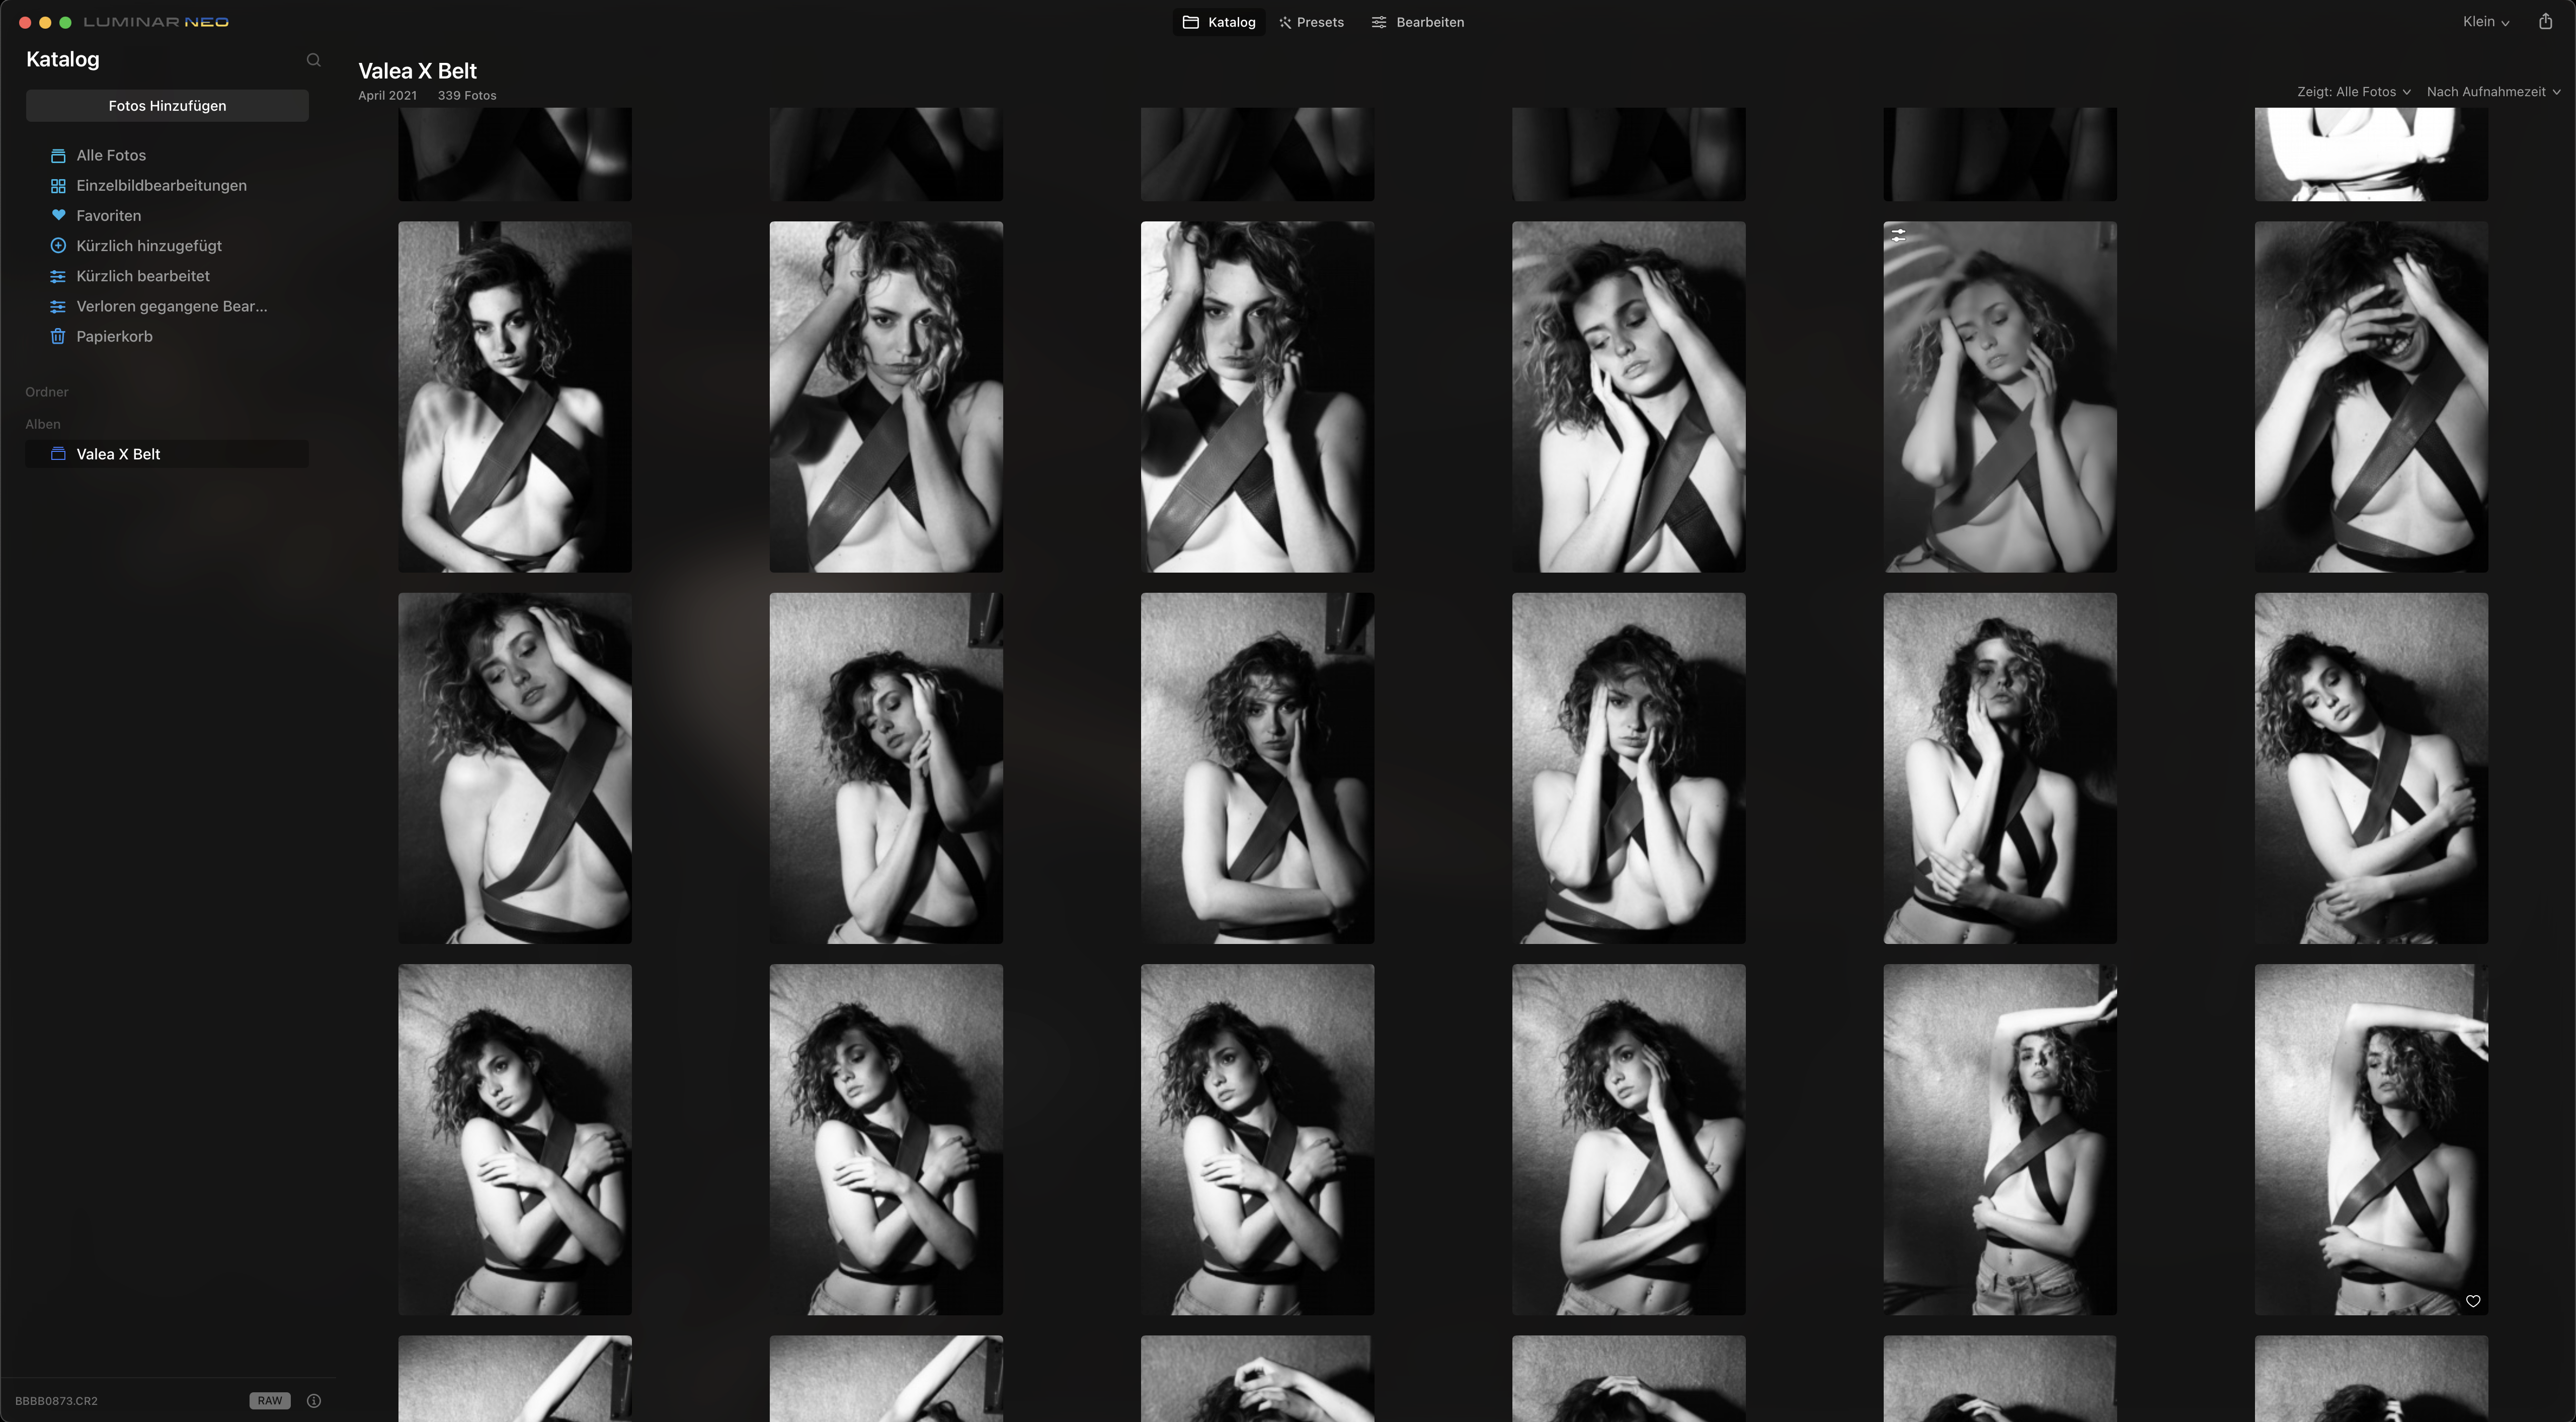This screenshot has width=2576, height=1422.
Task: Click the April 2021 date label
Action: [x=387, y=96]
